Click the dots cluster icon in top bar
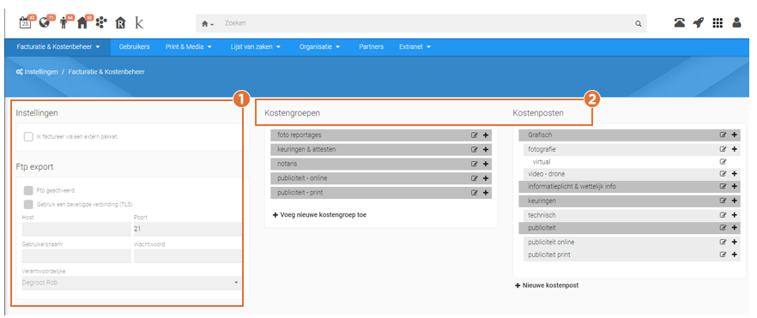Screen dimensions: 757x318 click(x=102, y=22)
